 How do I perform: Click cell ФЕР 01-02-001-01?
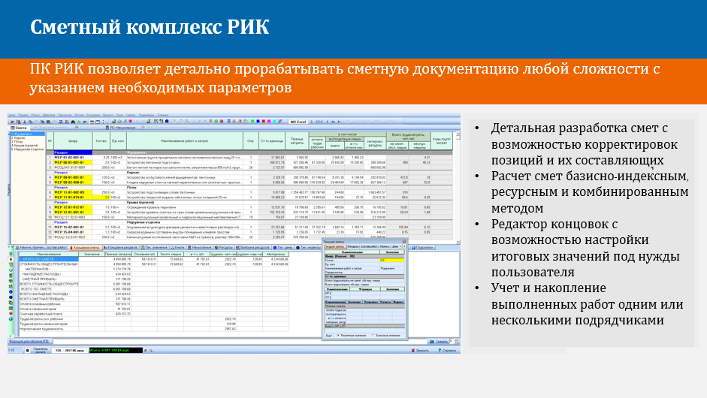pos(73,157)
